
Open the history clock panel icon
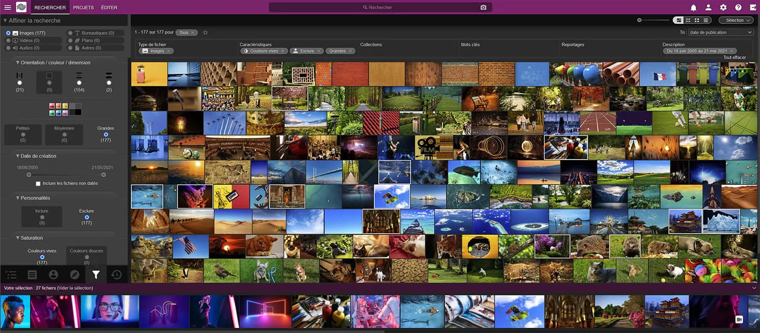(x=117, y=275)
